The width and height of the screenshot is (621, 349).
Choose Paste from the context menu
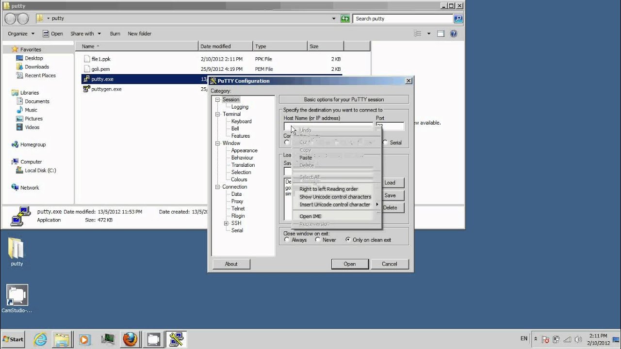pyautogui.click(x=336, y=158)
